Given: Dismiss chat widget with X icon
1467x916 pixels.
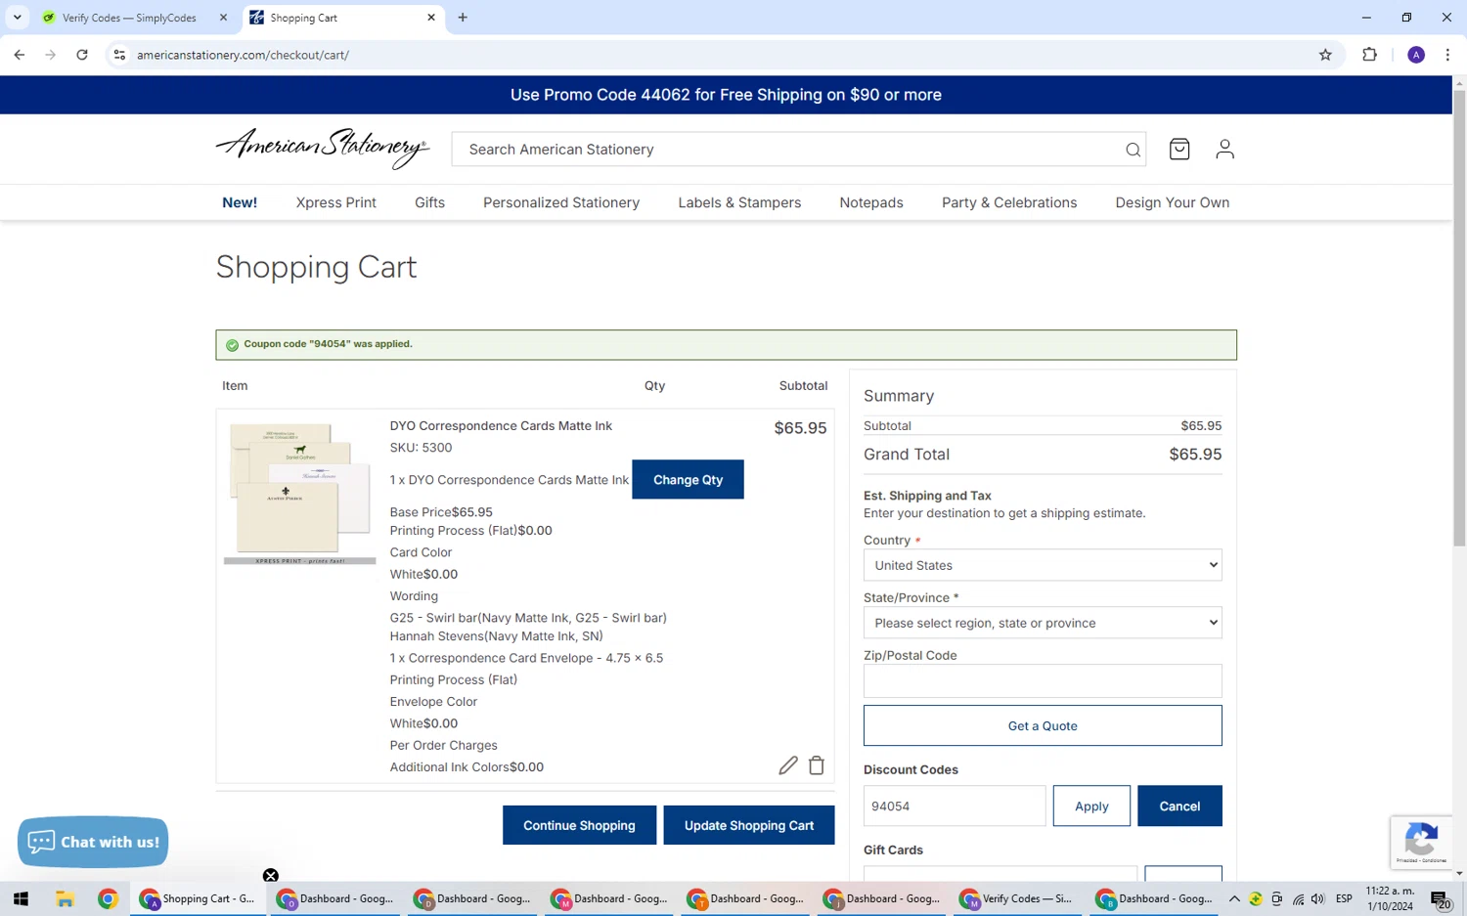Looking at the screenshot, I should pos(271,875).
